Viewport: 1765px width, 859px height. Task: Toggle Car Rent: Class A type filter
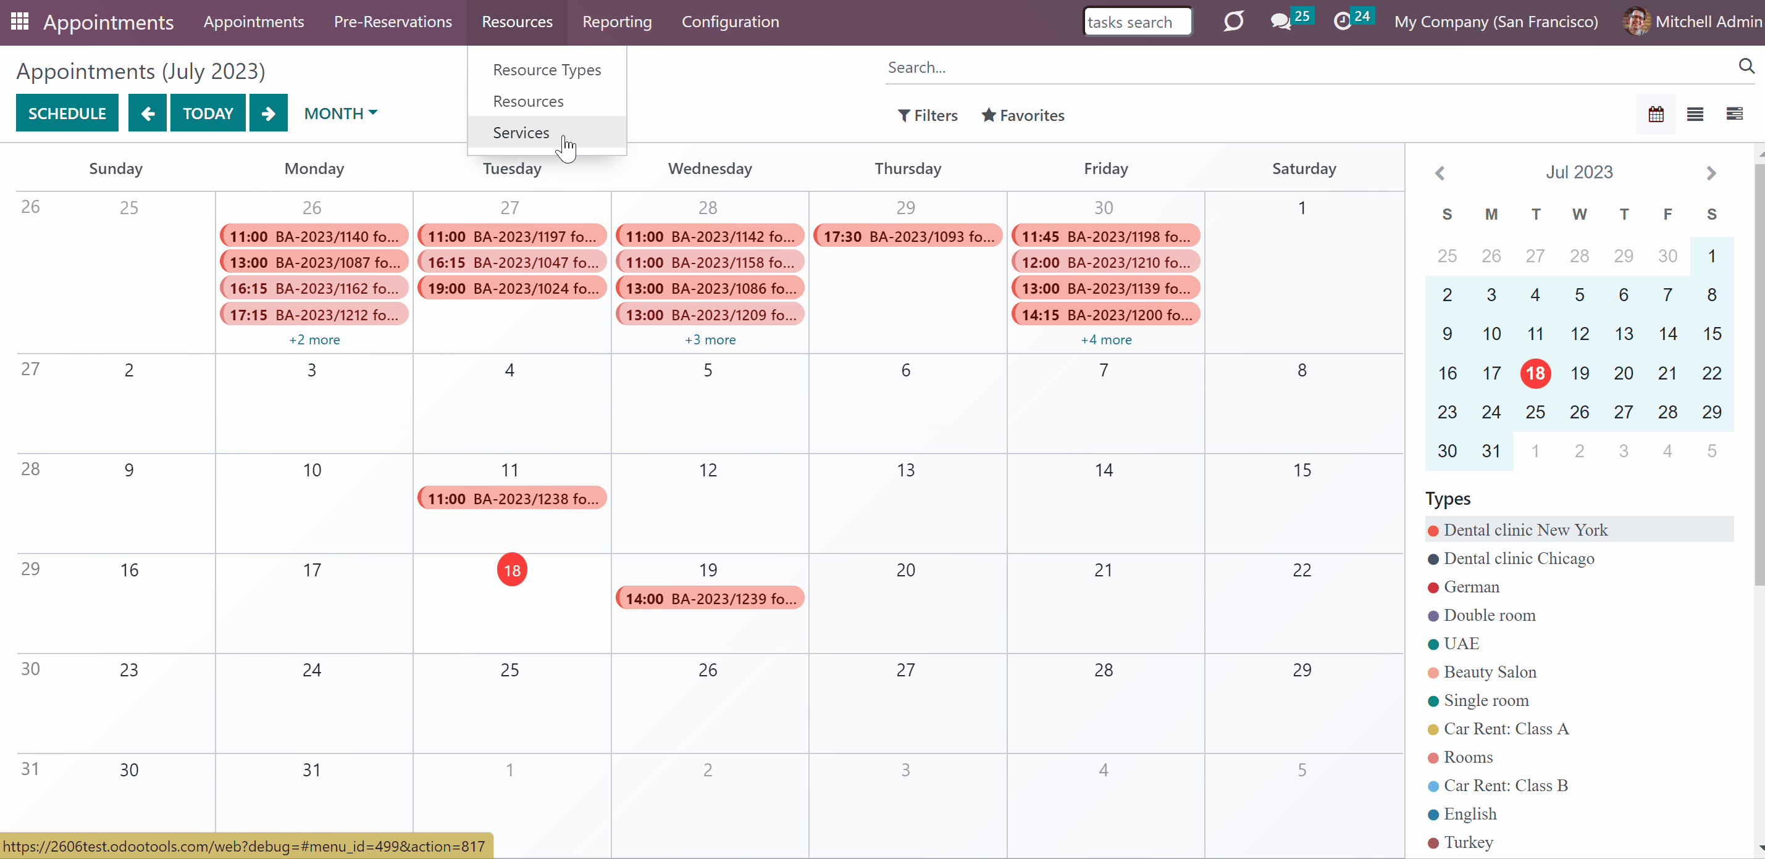[x=1579, y=729]
